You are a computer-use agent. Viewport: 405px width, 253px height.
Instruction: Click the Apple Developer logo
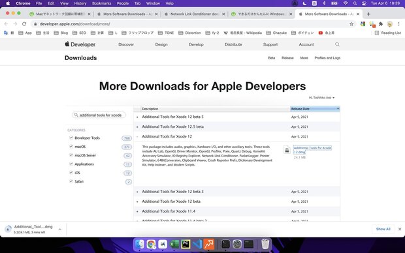click(x=80, y=44)
